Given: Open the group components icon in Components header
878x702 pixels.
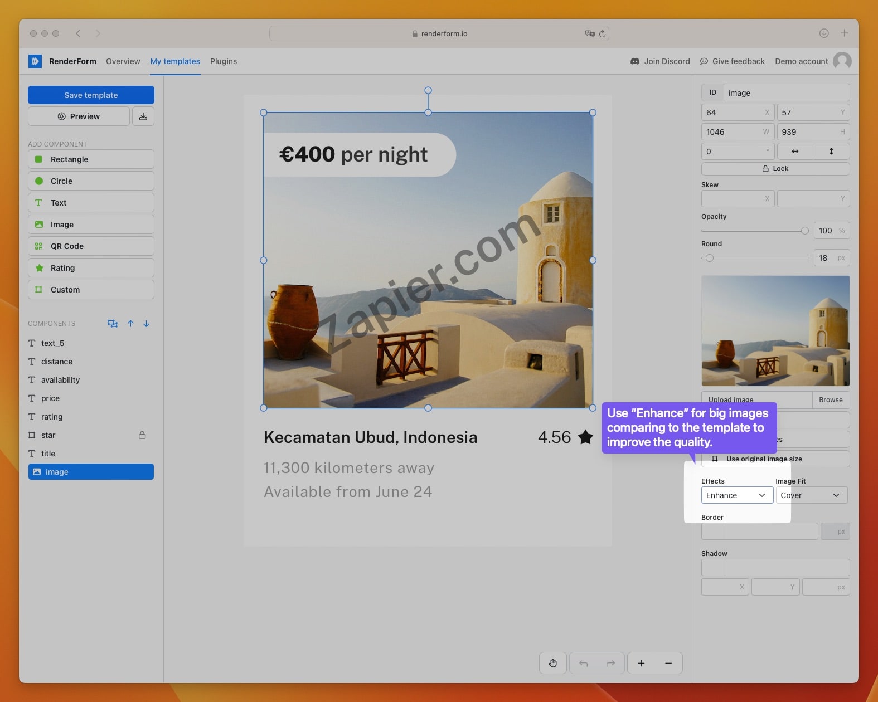Looking at the screenshot, I should click(x=113, y=324).
